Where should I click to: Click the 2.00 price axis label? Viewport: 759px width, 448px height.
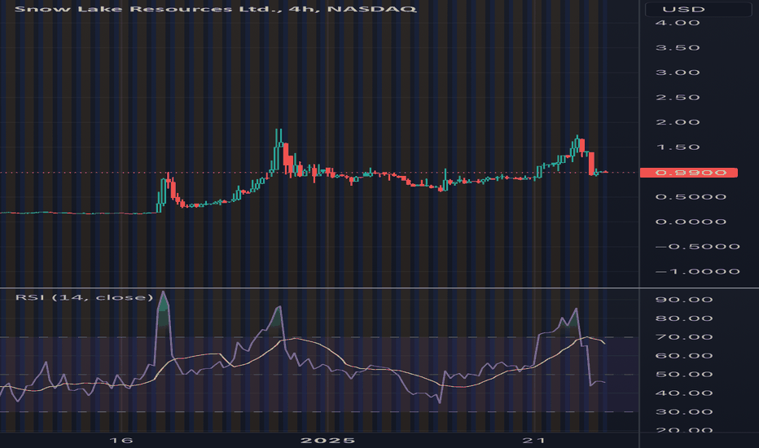click(x=678, y=122)
